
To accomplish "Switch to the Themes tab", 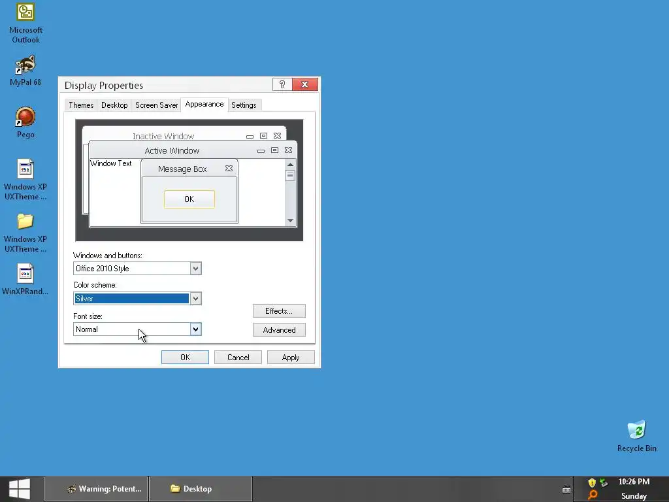I will [x=81, y=105].
